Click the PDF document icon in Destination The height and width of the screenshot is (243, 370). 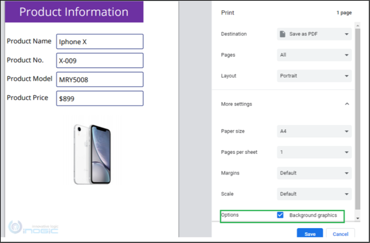pyautogui.click(x=282, y=34)
